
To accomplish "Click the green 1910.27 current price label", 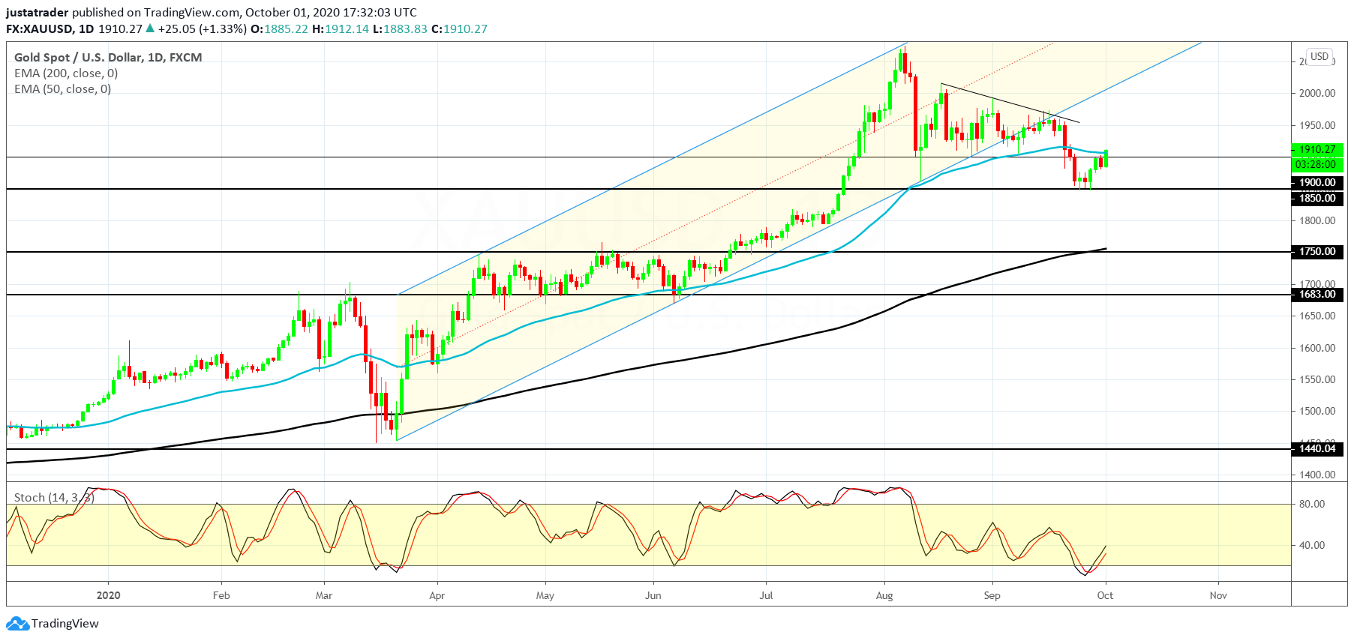I will pos(1317,150).
